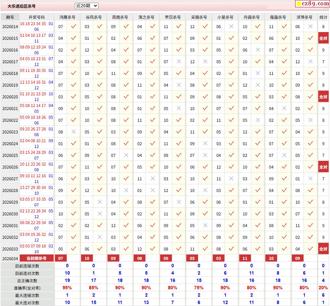The image size is (330, 306).
Task: Select the 鸿雁杀号 column header
Action: click(67, 17)
